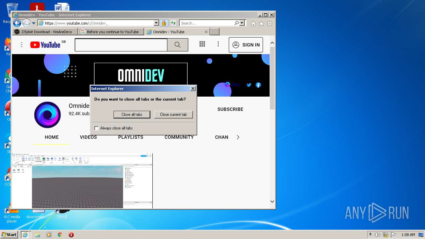Click the SIGN IN button
Screen dimensions: 425x239
click(x=246, y=45)
